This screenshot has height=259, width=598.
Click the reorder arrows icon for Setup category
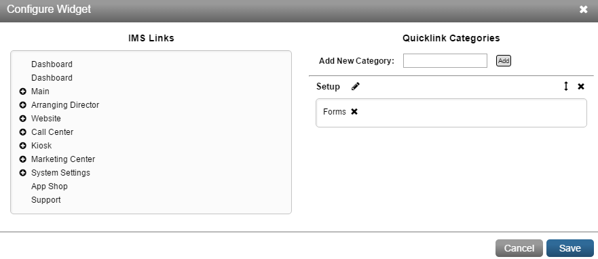coord(566,87)
